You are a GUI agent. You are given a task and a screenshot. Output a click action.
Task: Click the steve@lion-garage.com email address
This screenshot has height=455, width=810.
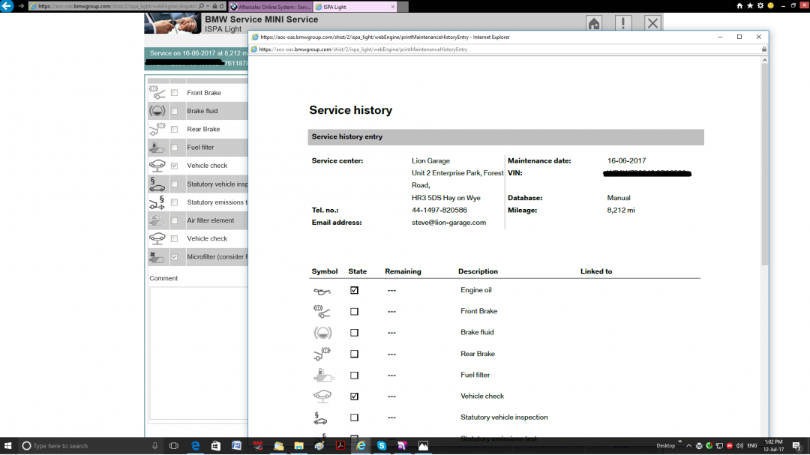448,223
